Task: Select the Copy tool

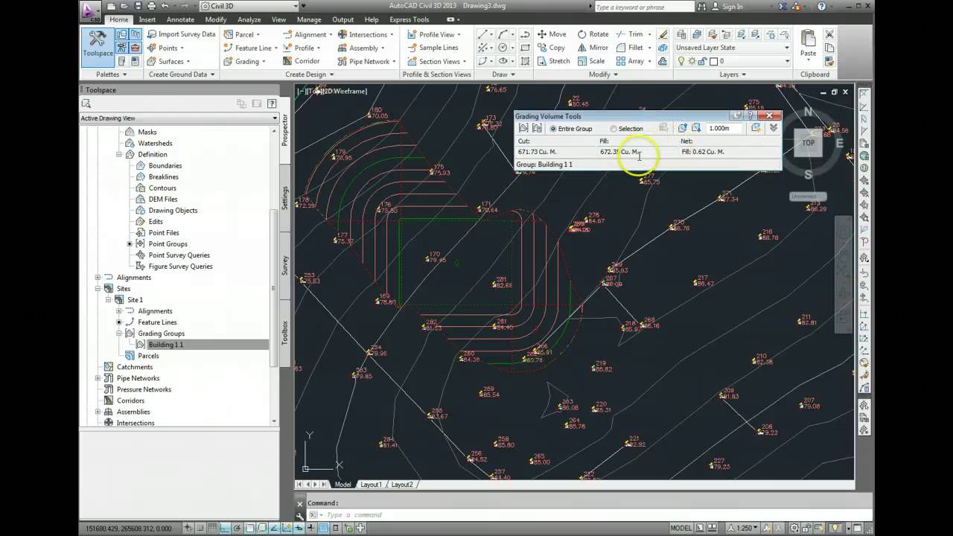Action: (551, 48)
